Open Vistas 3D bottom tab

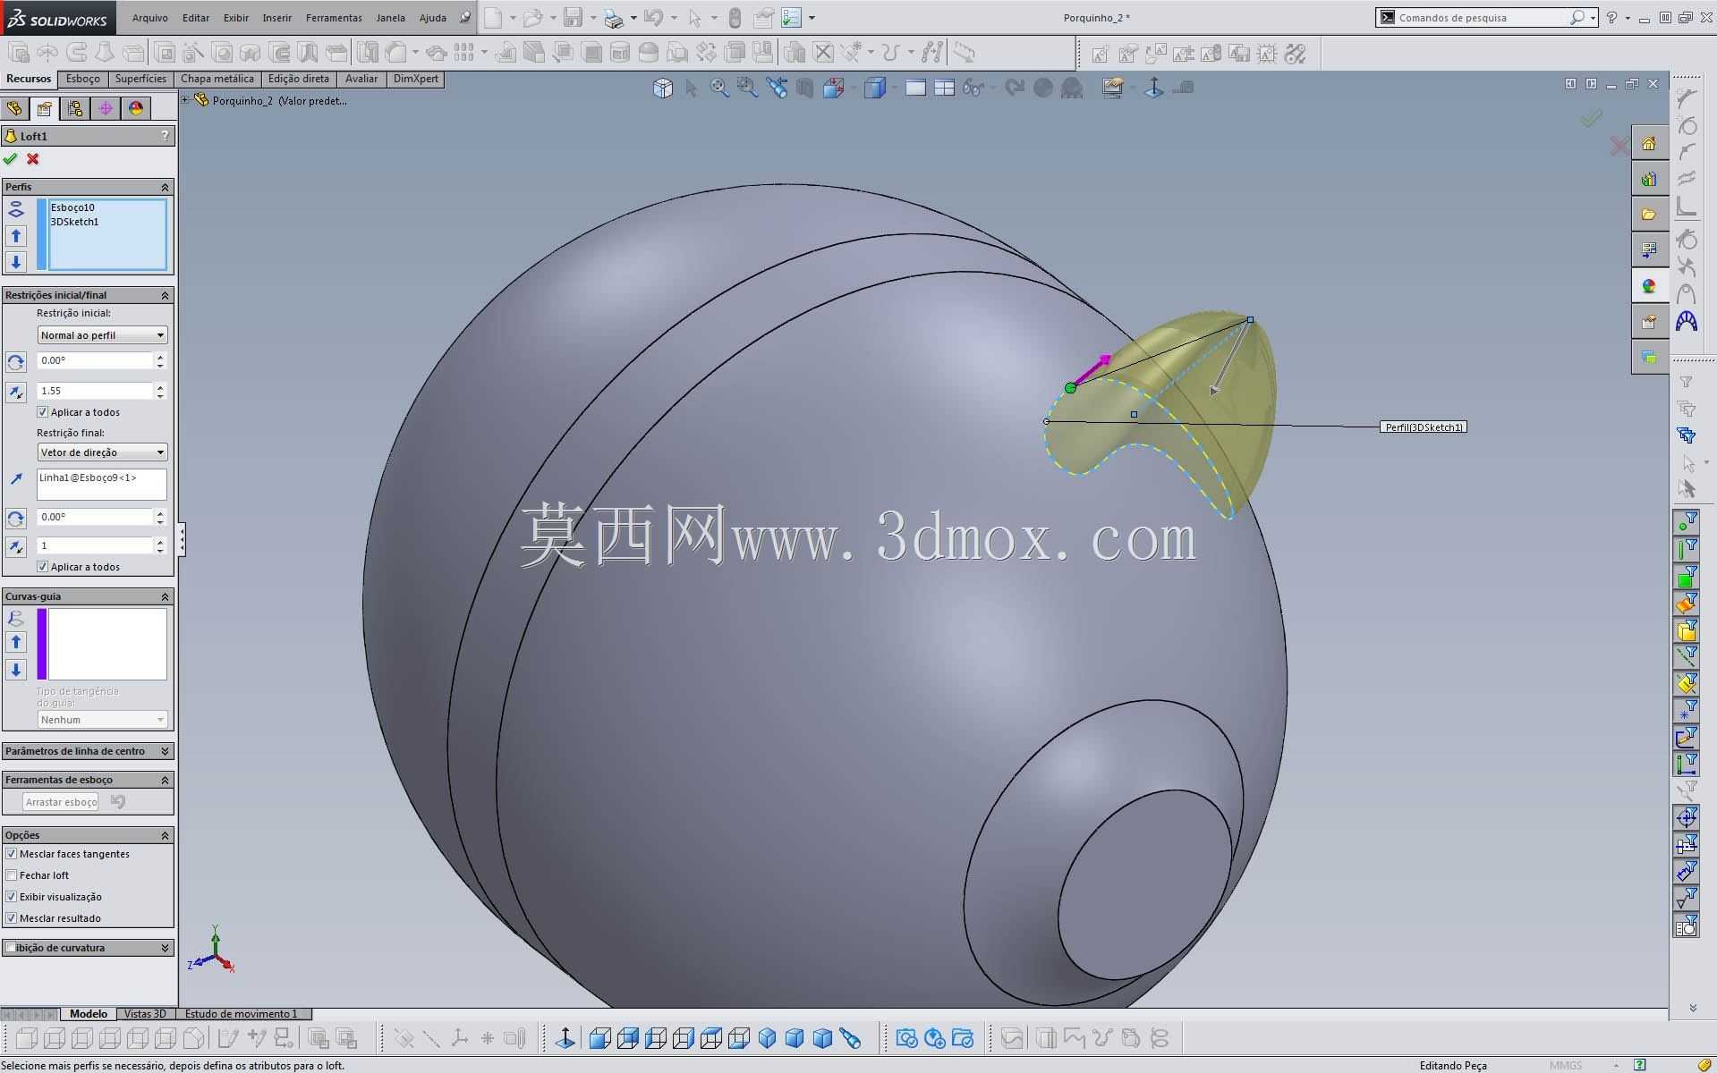(145, 1014)
